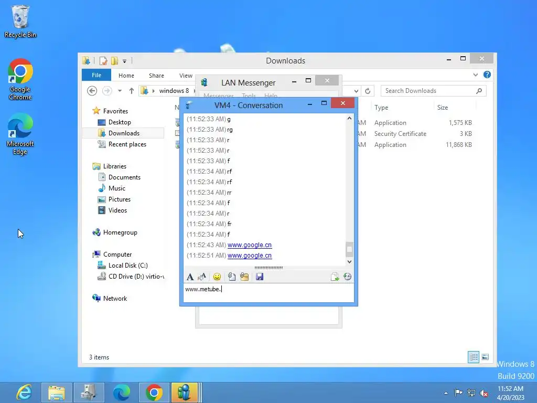
Task: Expand the windows 8 breadcrumb arrow
Action: tap(194, 91)
